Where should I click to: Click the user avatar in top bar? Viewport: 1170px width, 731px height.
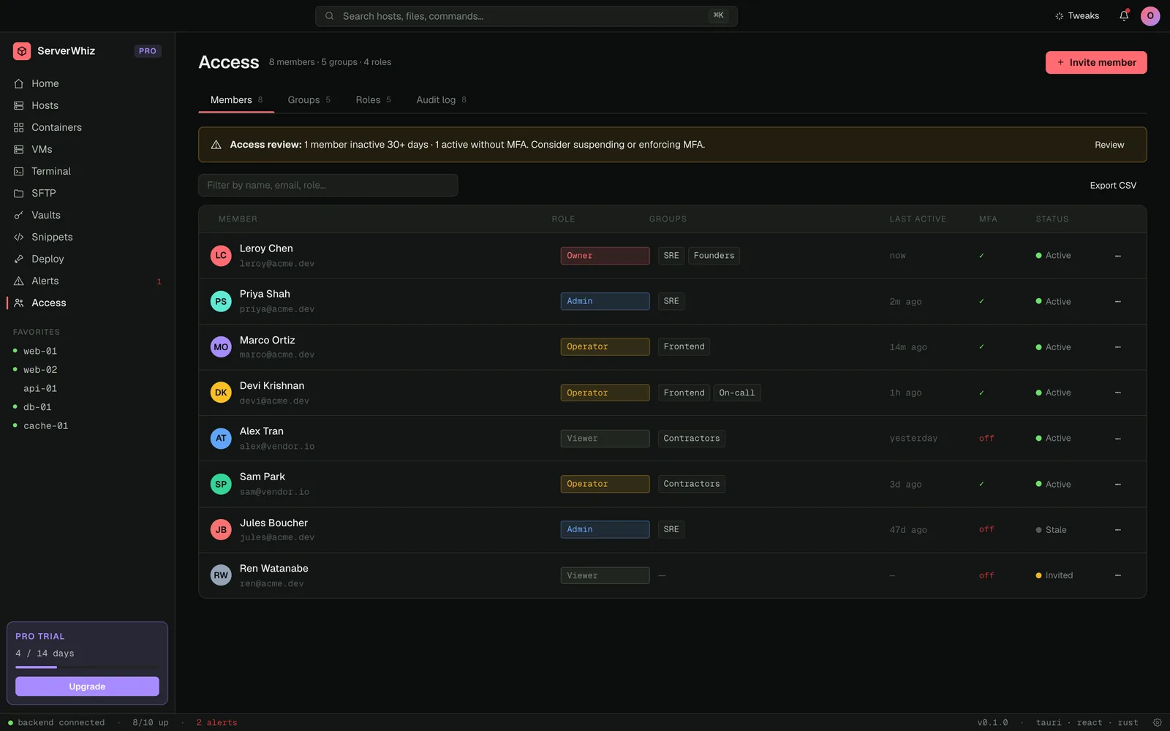(x=1150, y=16)
